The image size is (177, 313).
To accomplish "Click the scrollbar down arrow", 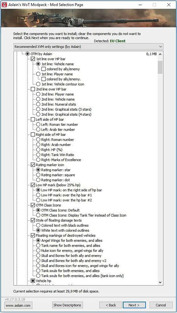I will [160, 282].
